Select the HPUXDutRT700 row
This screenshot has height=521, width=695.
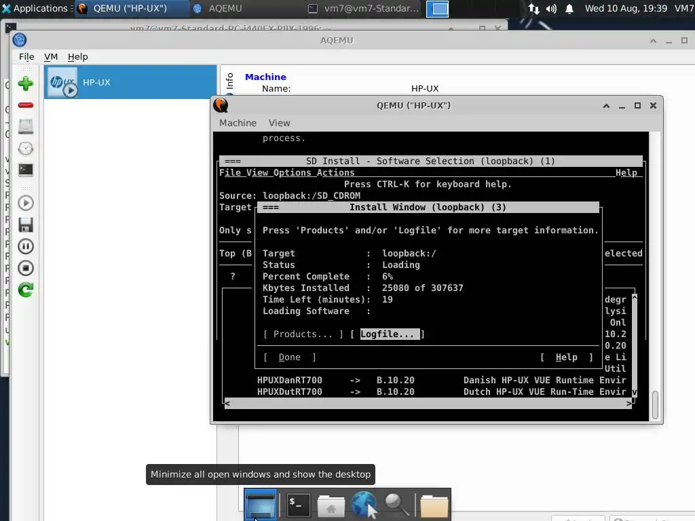pos(441,391)
